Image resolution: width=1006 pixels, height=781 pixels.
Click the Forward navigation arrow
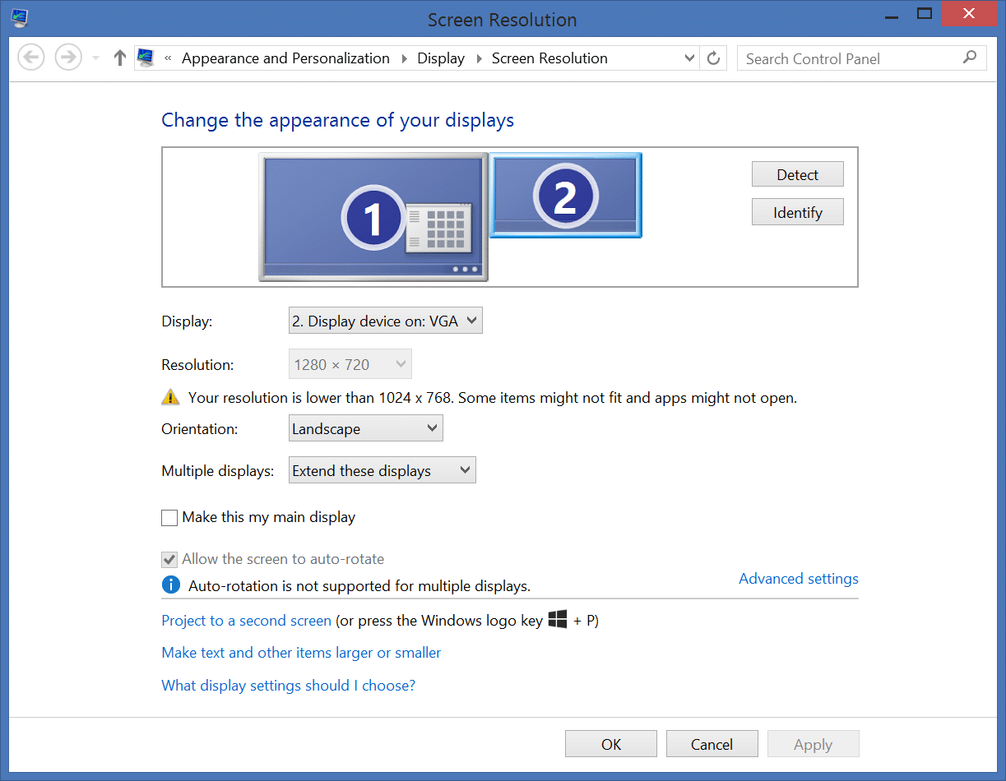(68, 58)
